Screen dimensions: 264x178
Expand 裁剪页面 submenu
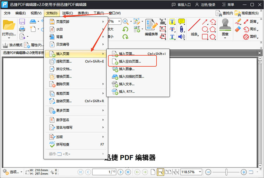[x=76, y=93]
